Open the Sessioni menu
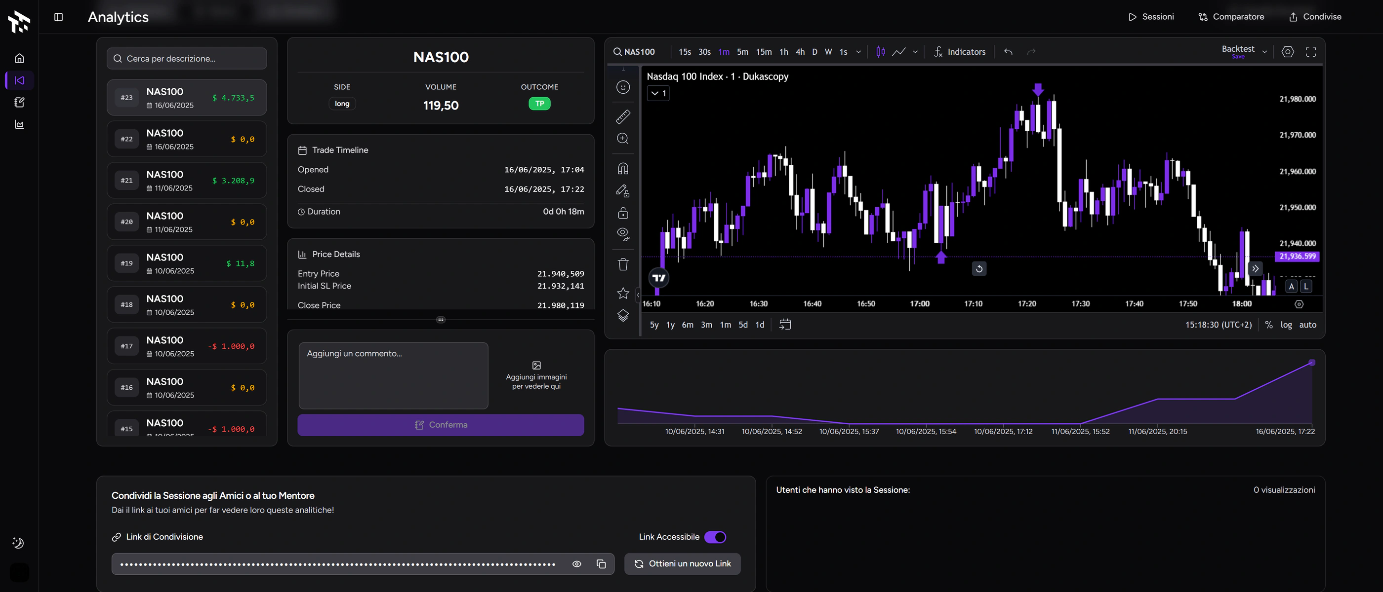This screenshot has width=1383, height=592. tap(1151, 17)
